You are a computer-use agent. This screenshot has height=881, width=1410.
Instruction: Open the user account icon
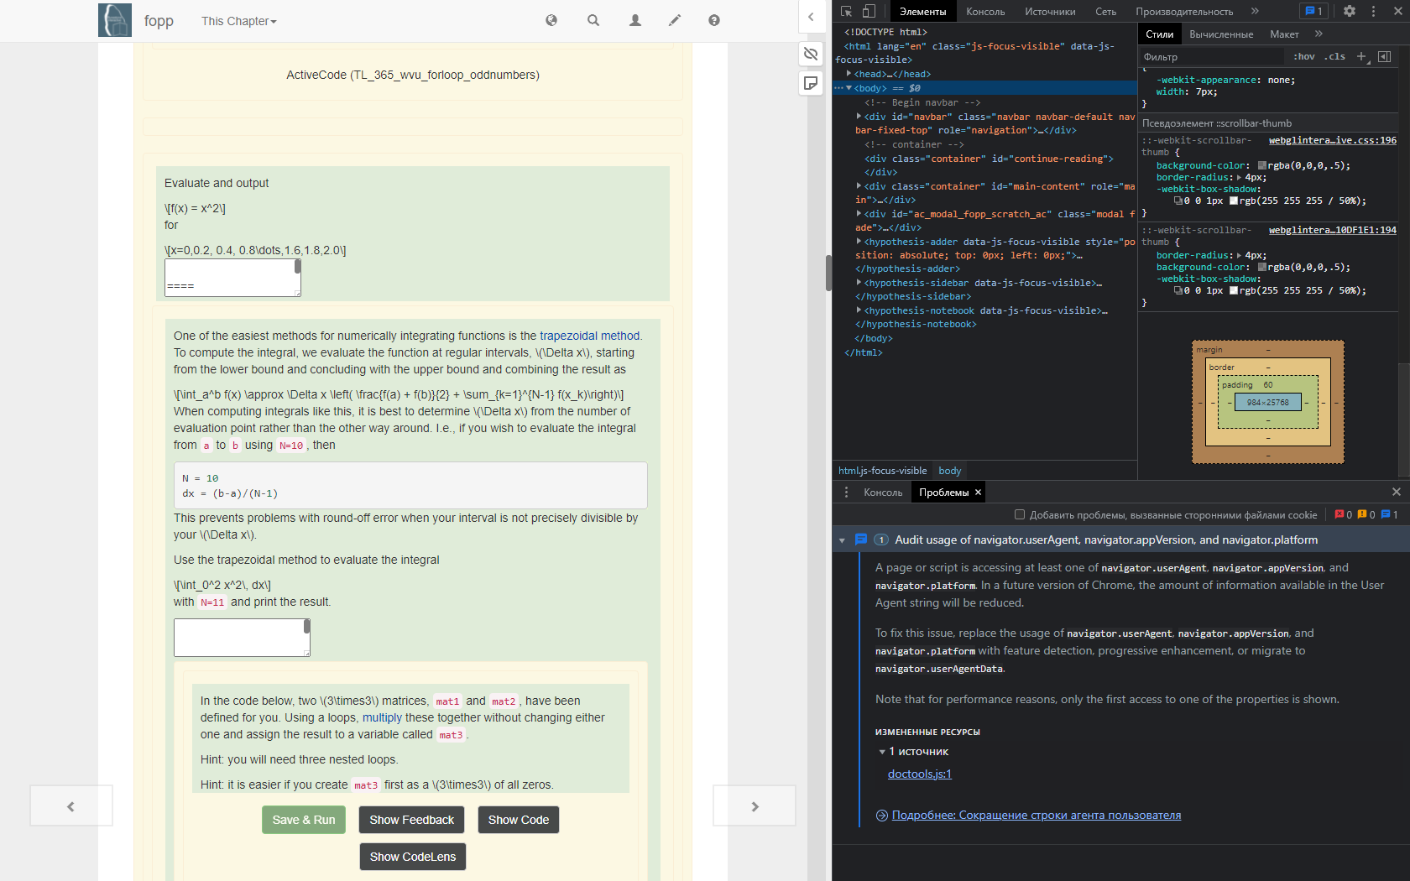click(634, 20)
